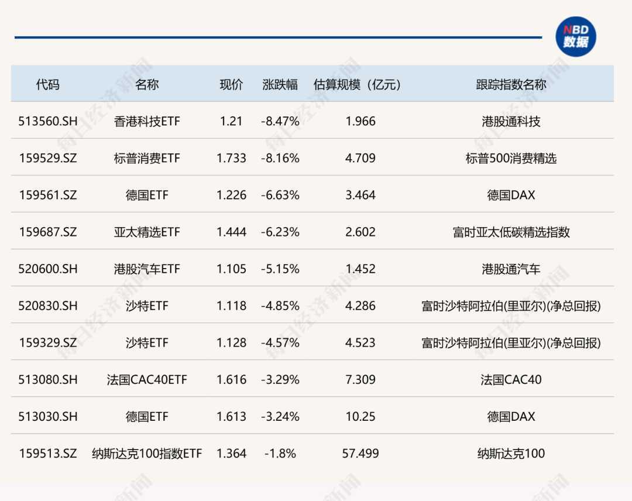The width and height of the screenshot is (632, 501).
Task: Click the 现价 column header
Action: (231, 84)
